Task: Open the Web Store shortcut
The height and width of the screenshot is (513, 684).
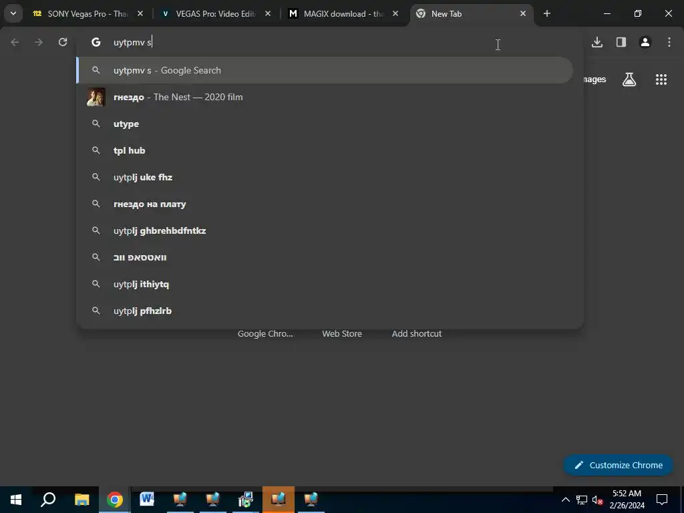Action: [x=342, y=334]
